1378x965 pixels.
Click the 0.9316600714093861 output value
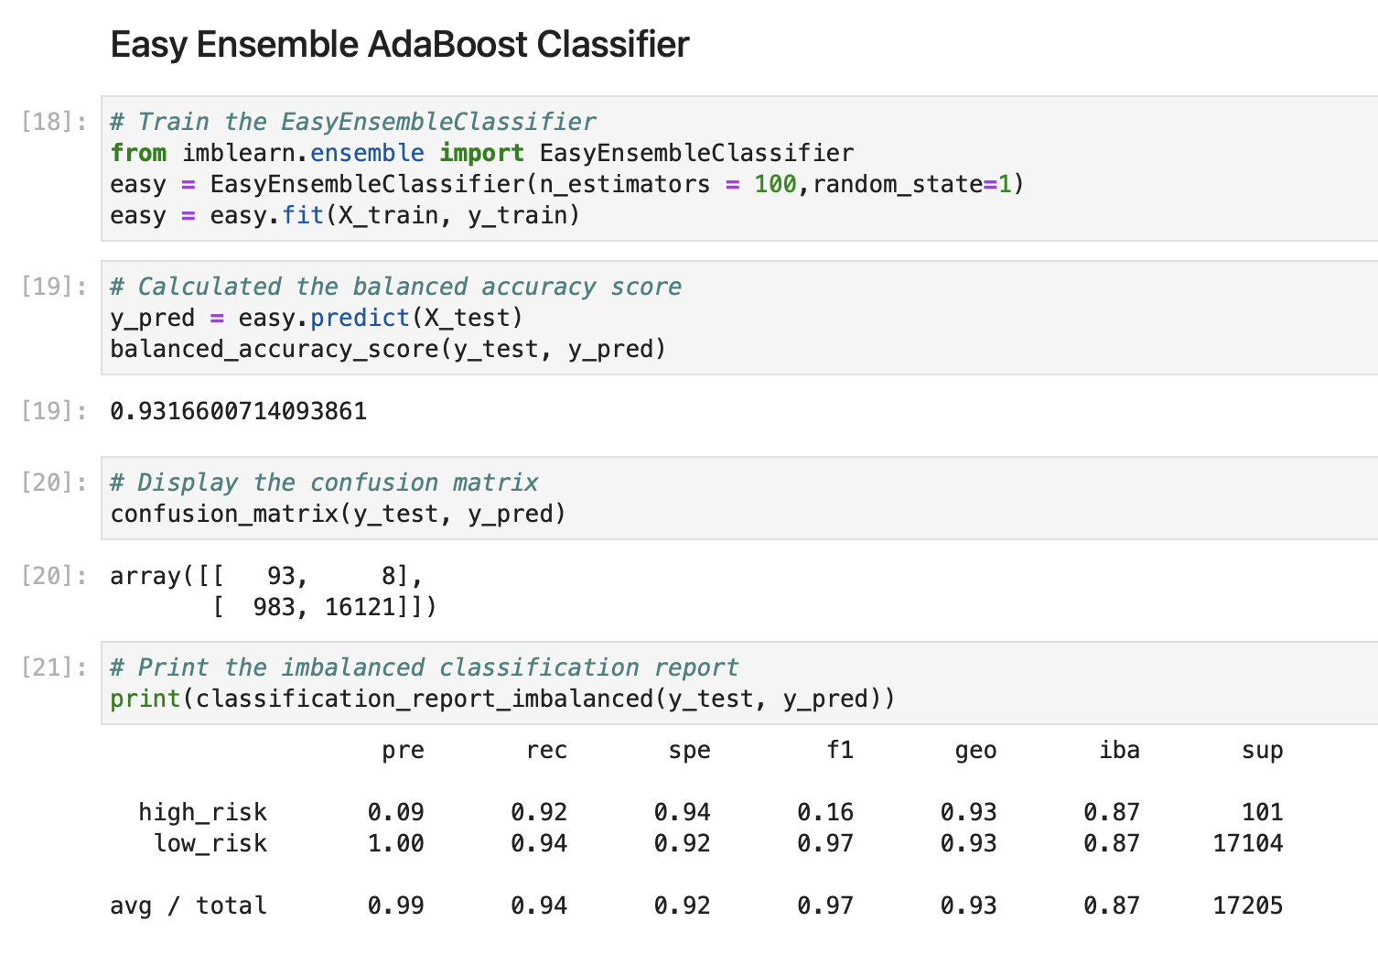click(239, 411)
